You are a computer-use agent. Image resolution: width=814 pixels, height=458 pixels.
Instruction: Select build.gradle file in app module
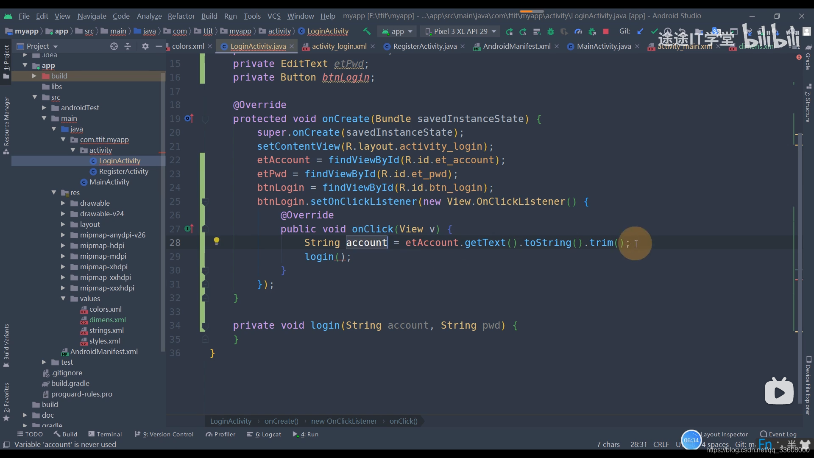(x=70, y=383)
